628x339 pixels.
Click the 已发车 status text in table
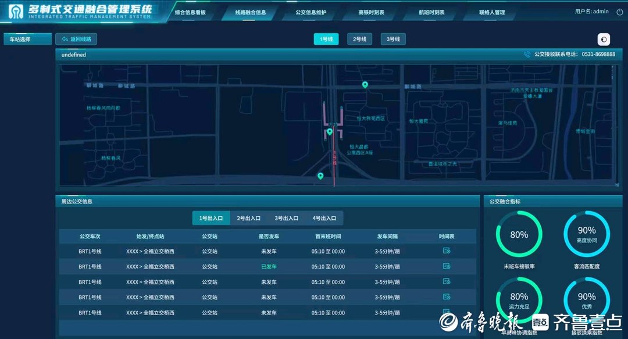tap(268, 266)
